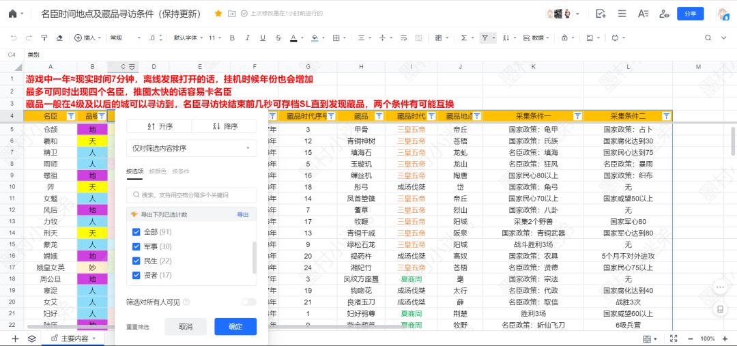737x346 pixels.
Task: Click the format painter icon
Action: tap(44, 38)
